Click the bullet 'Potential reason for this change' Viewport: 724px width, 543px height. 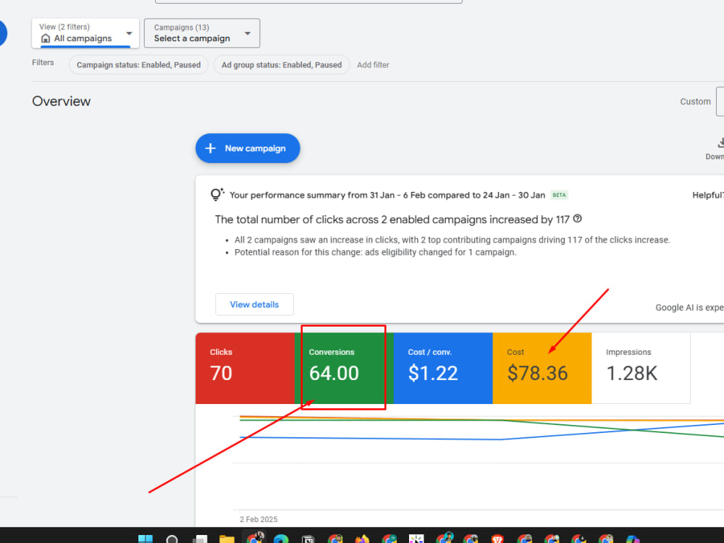[x=375, y=252]
